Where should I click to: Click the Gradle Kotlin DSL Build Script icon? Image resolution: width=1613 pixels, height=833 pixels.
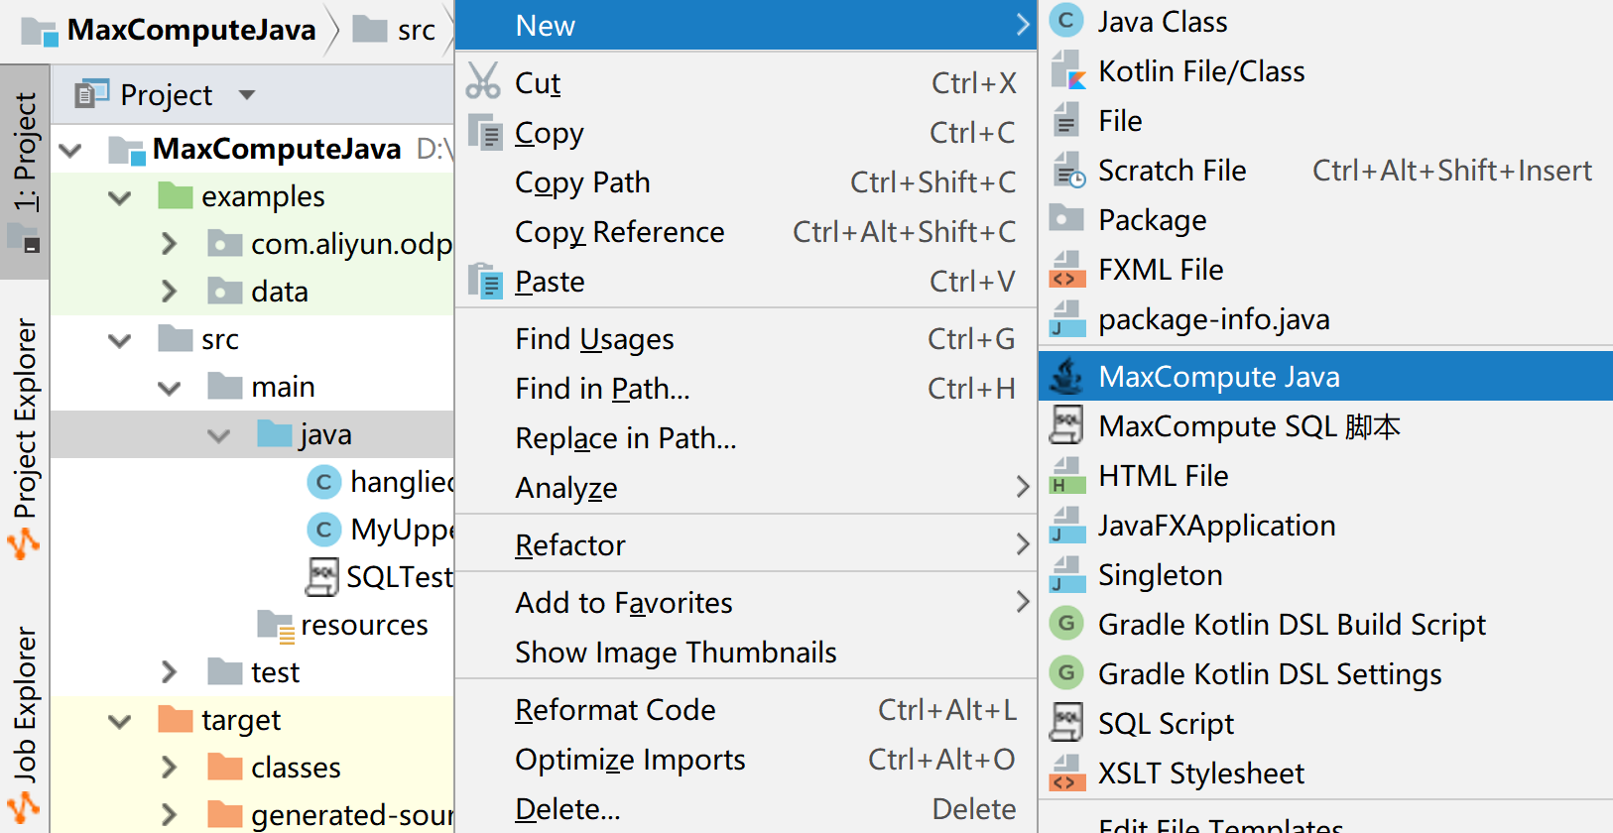[1066, 624]
